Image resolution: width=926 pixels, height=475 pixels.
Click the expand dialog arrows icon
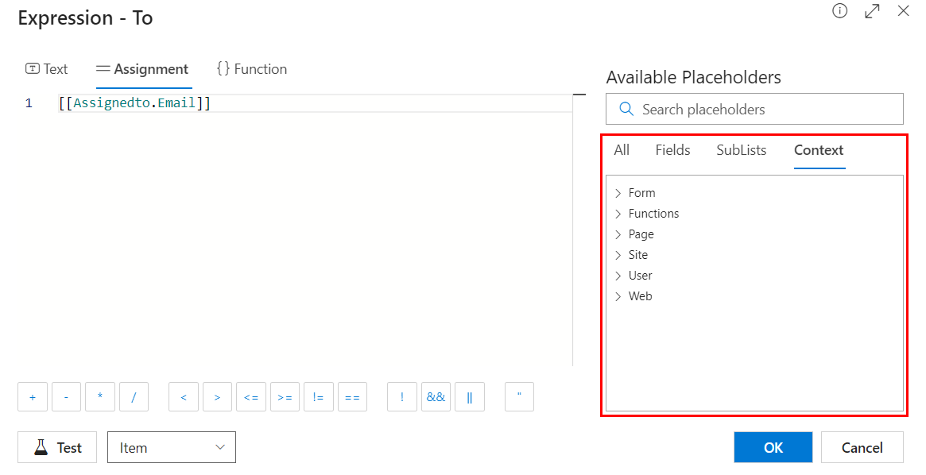tap(872, 11)
